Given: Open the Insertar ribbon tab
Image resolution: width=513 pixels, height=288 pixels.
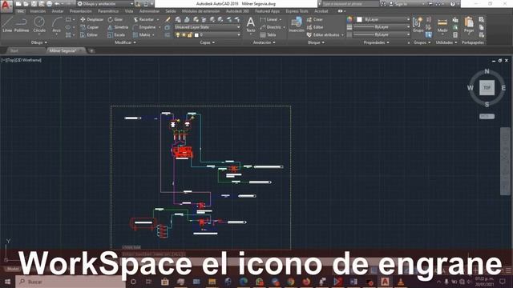Looking at the screenshot, I should (x=38, y=11).
